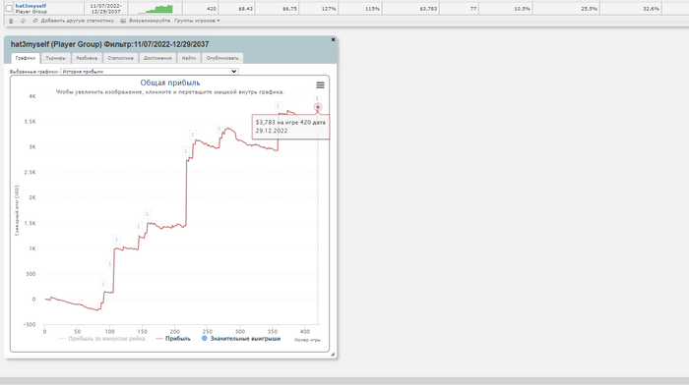This screenshot has width=689, height=385.
Task: Open the hat3myself player link
Action: tap(31, 6)
